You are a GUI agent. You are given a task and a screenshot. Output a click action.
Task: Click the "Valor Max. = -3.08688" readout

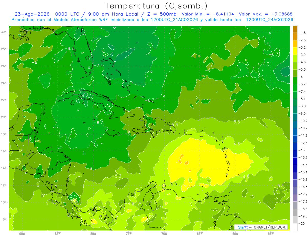(266, 14)
